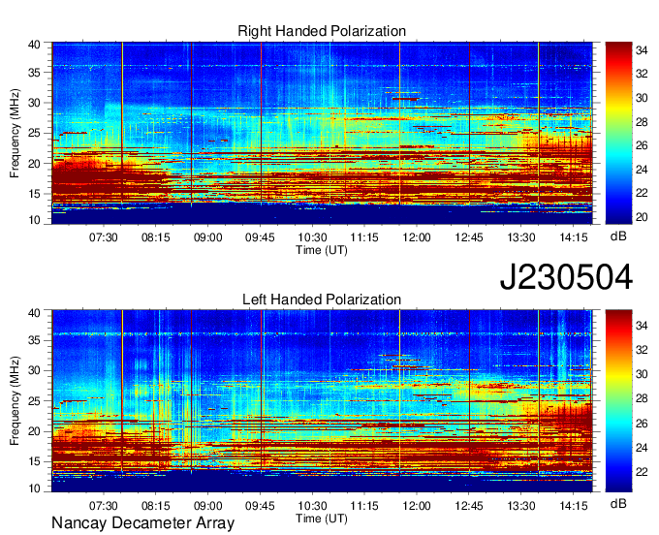
Task: Click 25 MHz tick on right-handed frequency axis
Action: coord(35,133)
